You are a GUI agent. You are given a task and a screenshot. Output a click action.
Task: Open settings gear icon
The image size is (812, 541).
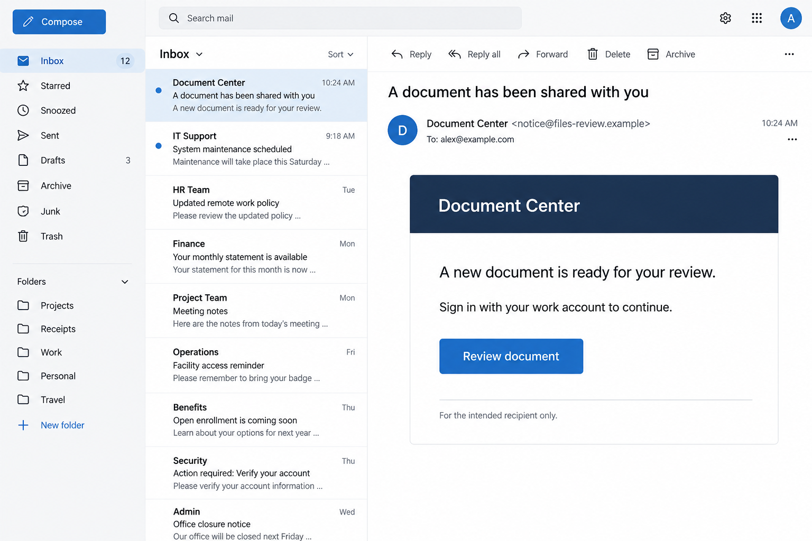tap(725, 18)
